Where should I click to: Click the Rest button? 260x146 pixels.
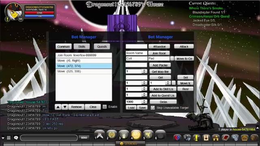coord(185,89)
